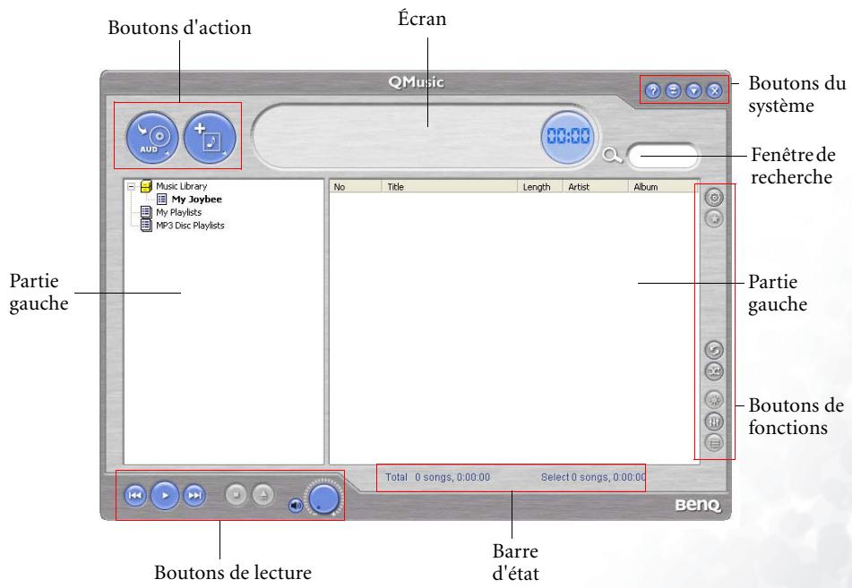Click the round volume knob
Screen dimensions: 852x588
[323, 499]
